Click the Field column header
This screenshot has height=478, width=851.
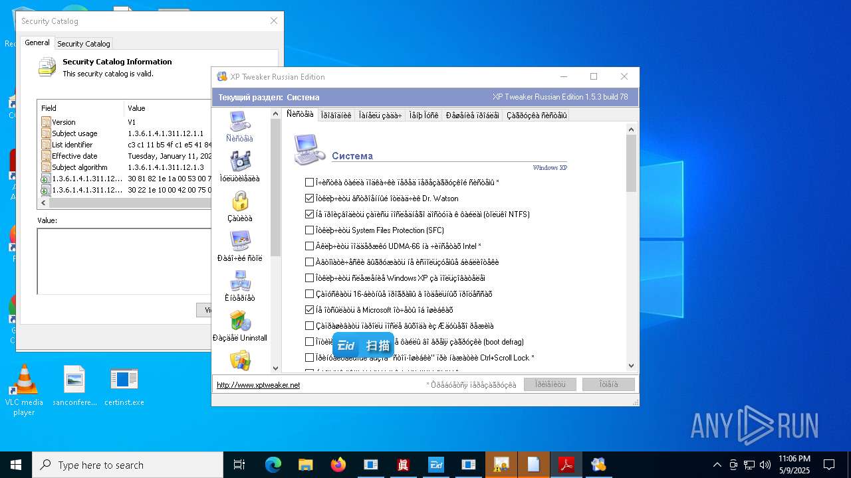coord(81,108)
